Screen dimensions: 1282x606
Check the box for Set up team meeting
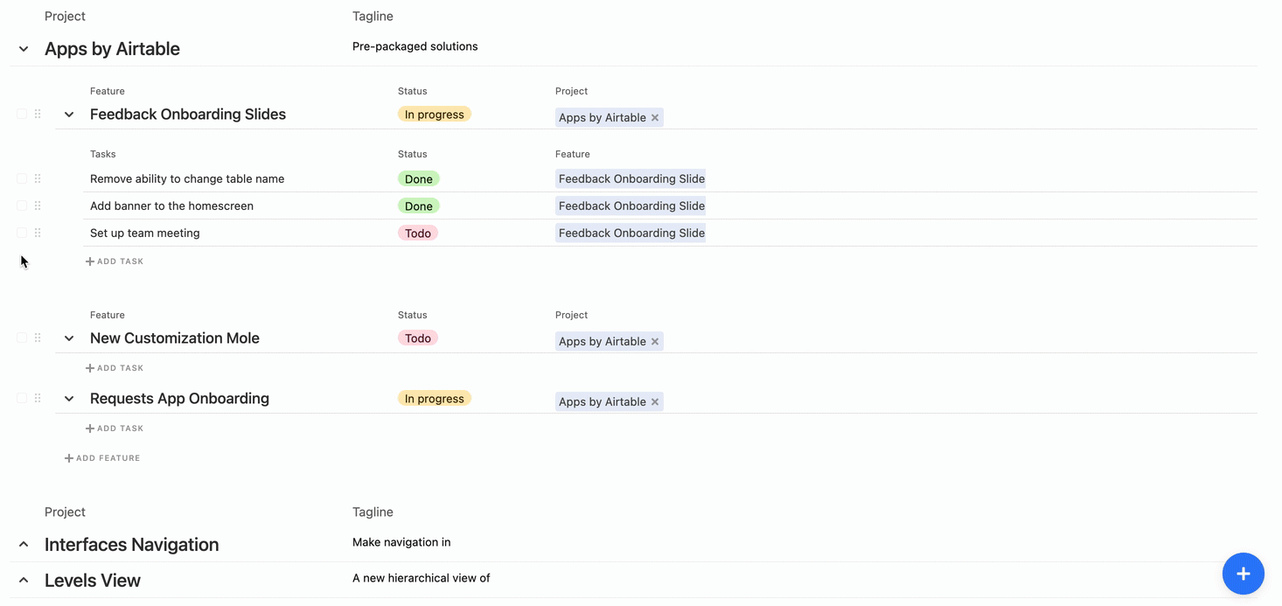[x=22, y=233]
